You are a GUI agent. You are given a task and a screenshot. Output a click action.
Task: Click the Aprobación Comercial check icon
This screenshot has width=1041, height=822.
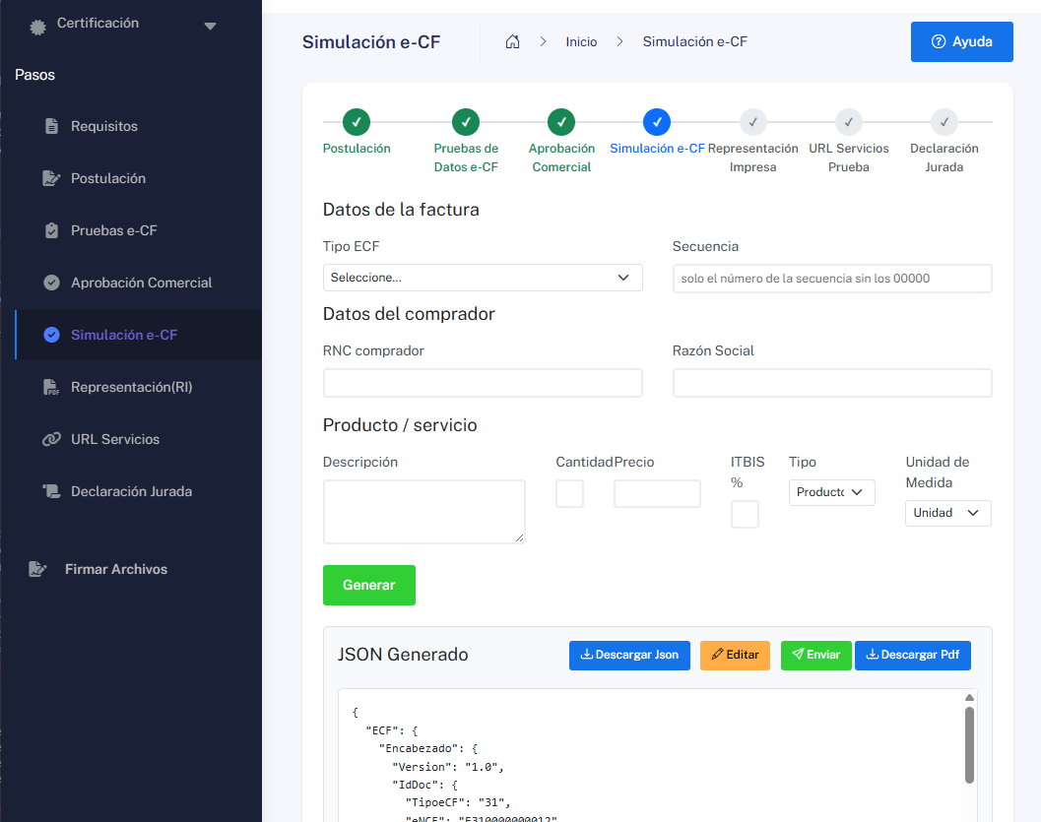point(51,283)
